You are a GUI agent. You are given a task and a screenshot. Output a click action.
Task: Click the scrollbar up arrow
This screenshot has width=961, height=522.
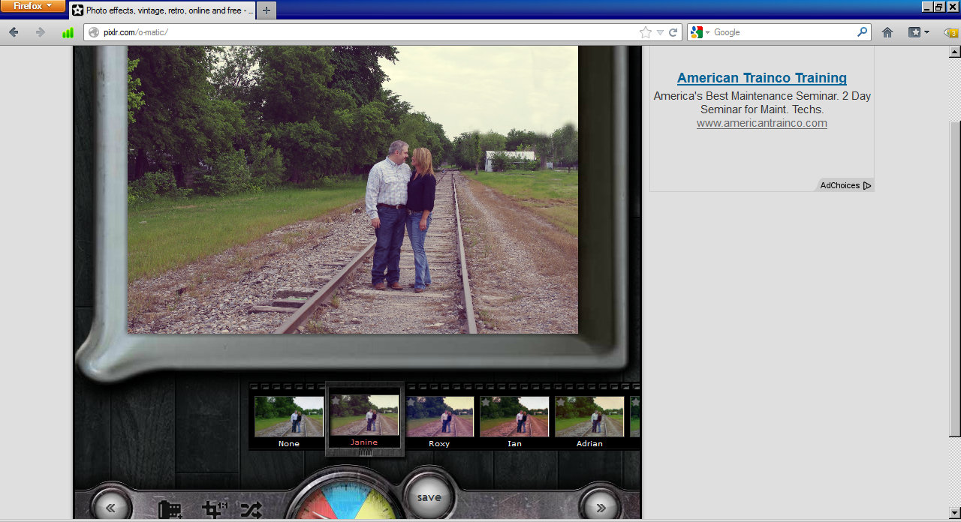coord(955,52)
